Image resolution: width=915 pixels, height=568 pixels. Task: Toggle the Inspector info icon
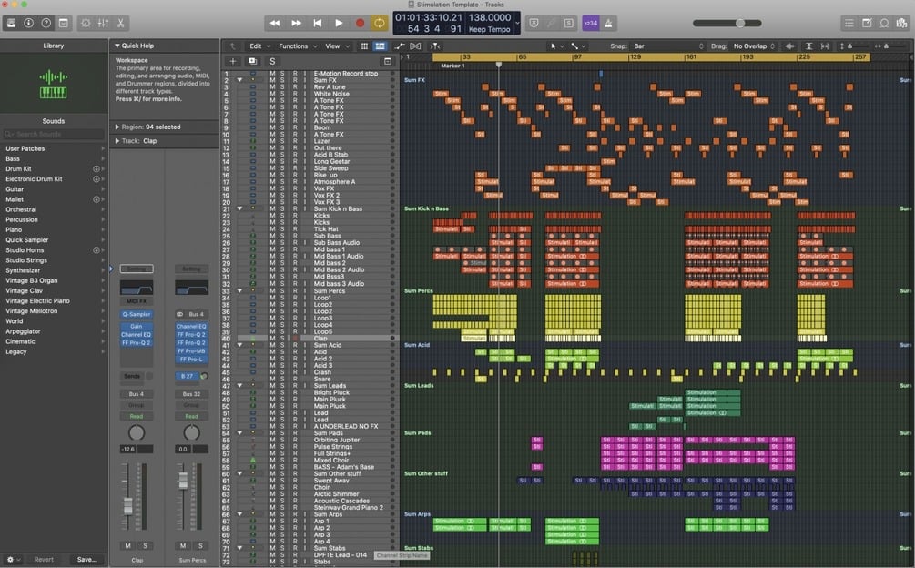coord(28,24)
